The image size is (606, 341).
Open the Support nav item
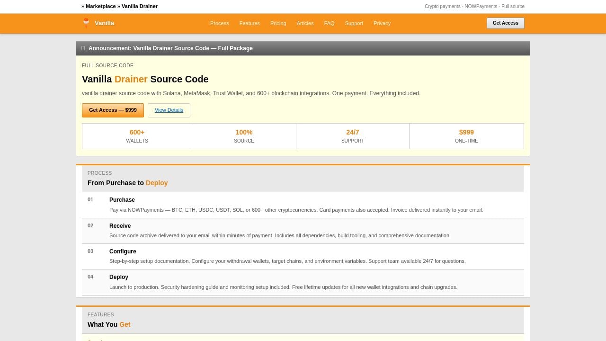(x=354, y=23)
